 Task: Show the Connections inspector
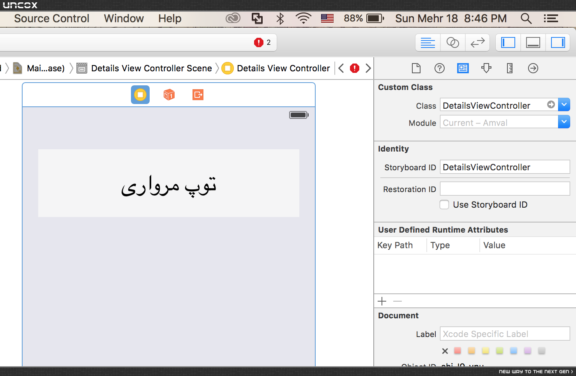click(x=533, y=69)
